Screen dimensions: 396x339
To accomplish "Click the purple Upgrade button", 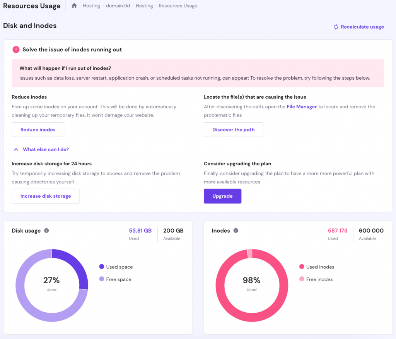I will click(222, 196).
